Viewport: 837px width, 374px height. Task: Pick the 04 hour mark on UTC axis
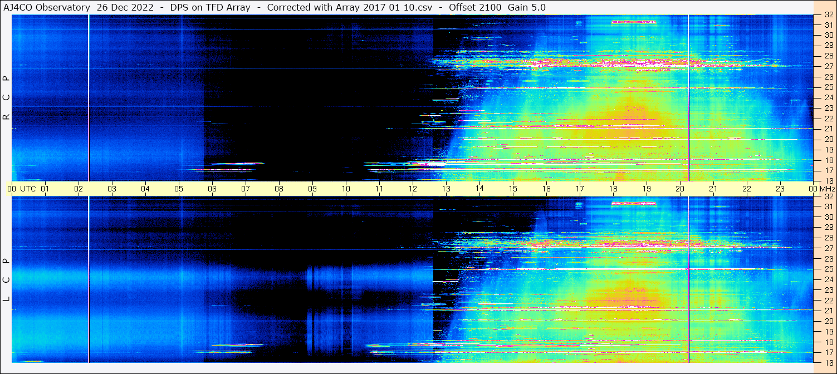[x=145, y=189]
